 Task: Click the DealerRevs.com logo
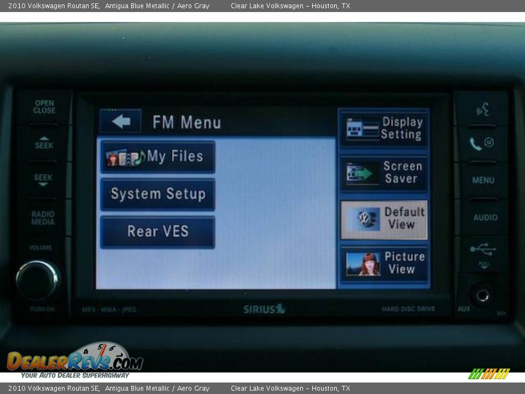[x=74, y=361]
